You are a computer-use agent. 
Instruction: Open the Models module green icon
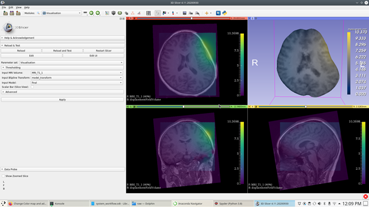pos(120,13)
